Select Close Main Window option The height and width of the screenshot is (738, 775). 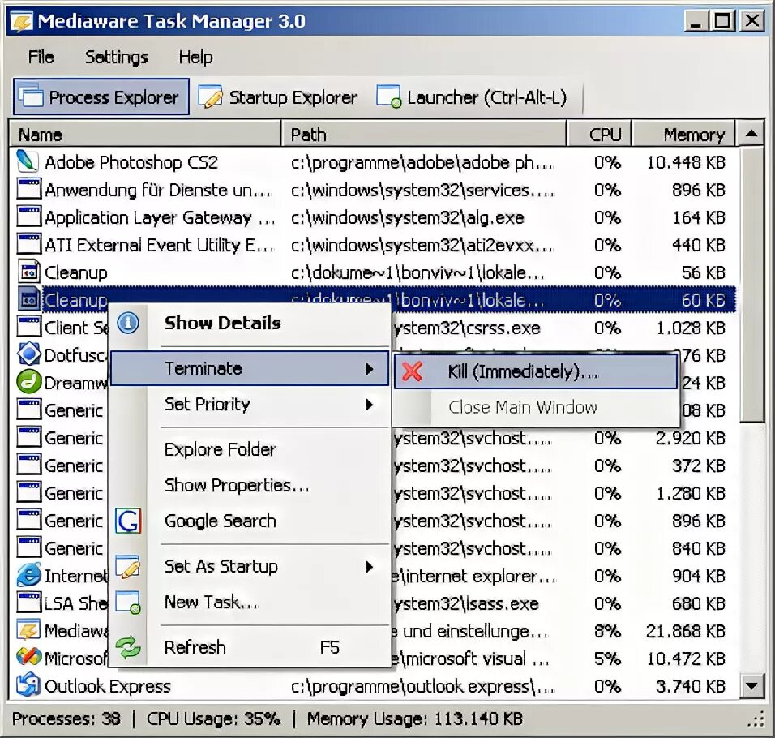click(x=536, y=407)
